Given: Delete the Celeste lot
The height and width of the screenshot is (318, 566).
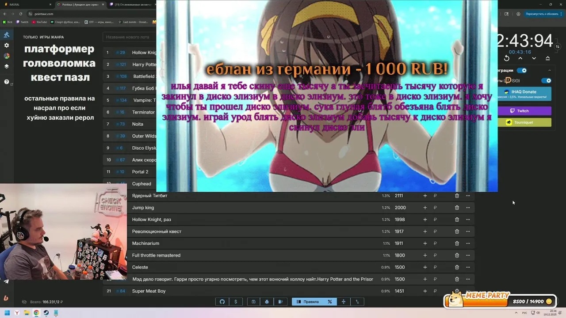Looking at the screenshot, I should tap(457, 267).
